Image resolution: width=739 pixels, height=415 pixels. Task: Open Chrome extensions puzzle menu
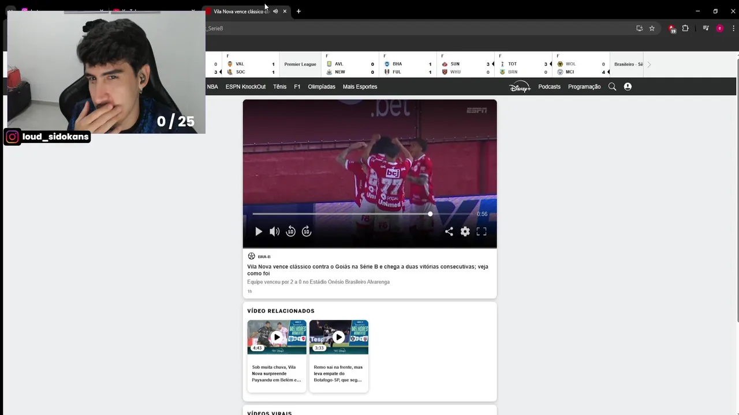[685, 28]
